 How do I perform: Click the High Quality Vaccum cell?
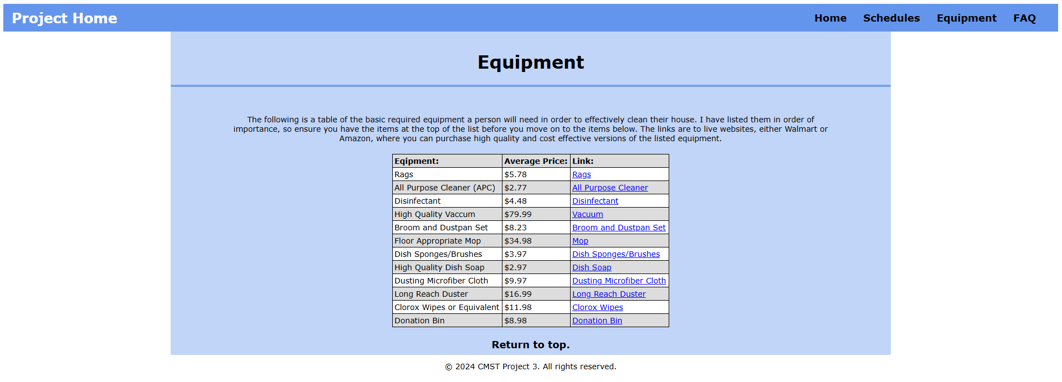(447, 214)
